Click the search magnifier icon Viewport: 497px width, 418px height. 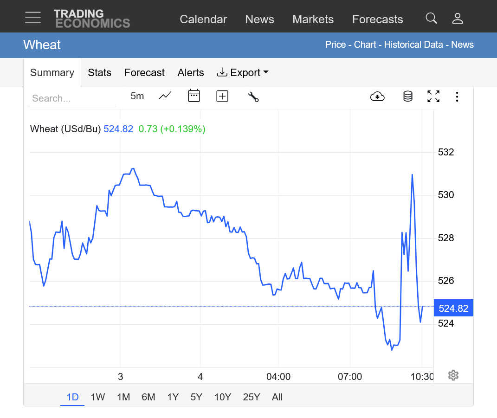(431, 19)
